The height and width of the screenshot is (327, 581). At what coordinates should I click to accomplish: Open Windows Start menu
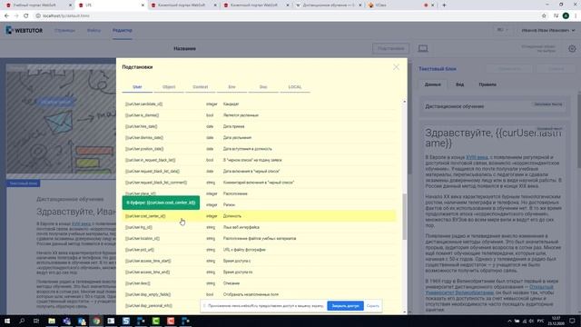pyautogui.click(x=6, y=321)
